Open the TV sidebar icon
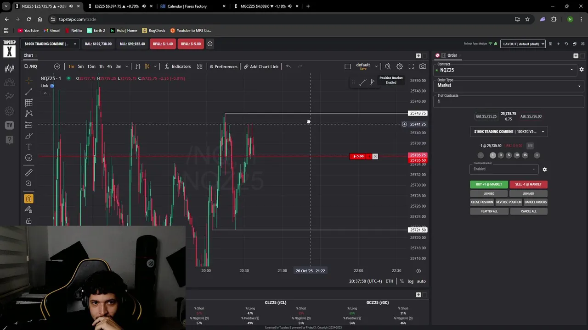Viewport: 588px width, 330px height. click(x=9, y=125)
